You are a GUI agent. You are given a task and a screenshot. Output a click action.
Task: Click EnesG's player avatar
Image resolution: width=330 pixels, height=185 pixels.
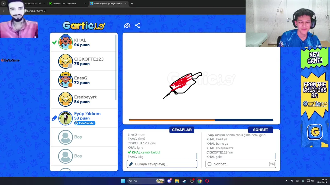click(x=65, y=80)
